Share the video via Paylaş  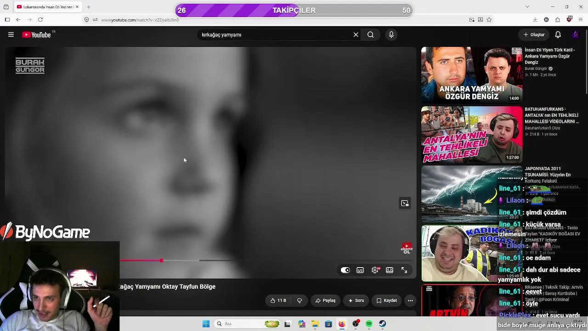pyautogui.click(x=325, y=301)
